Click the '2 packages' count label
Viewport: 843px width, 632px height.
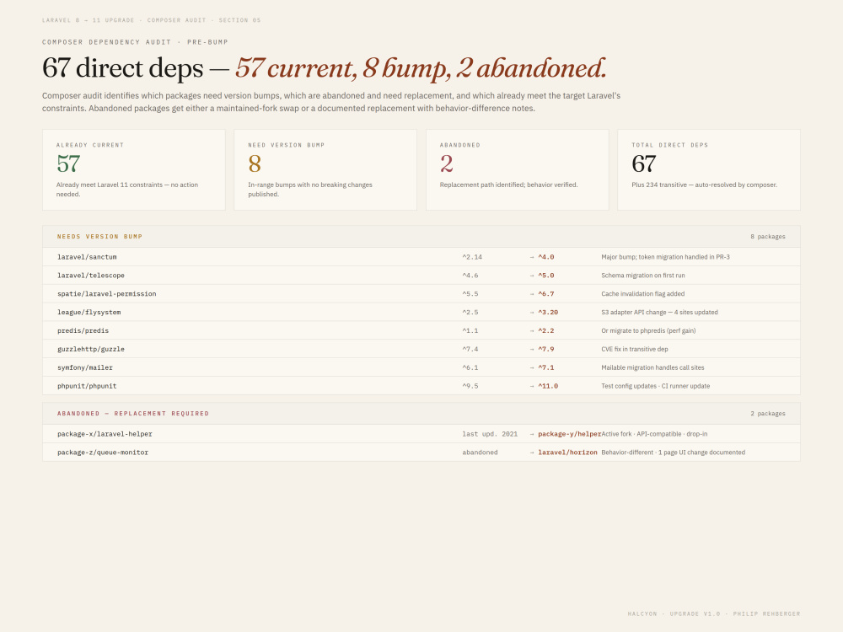click(x=768, y=413)
